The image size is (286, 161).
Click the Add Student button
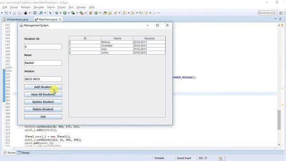(x=43, y=87)
